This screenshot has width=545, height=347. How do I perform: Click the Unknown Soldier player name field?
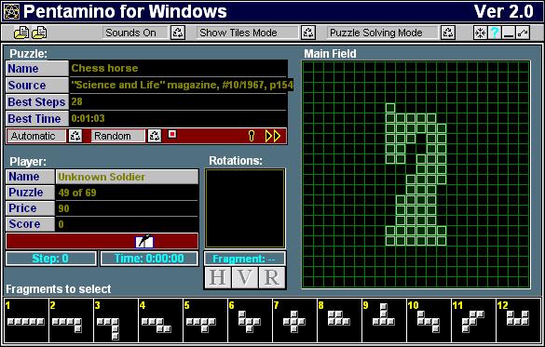click(127, 177)
